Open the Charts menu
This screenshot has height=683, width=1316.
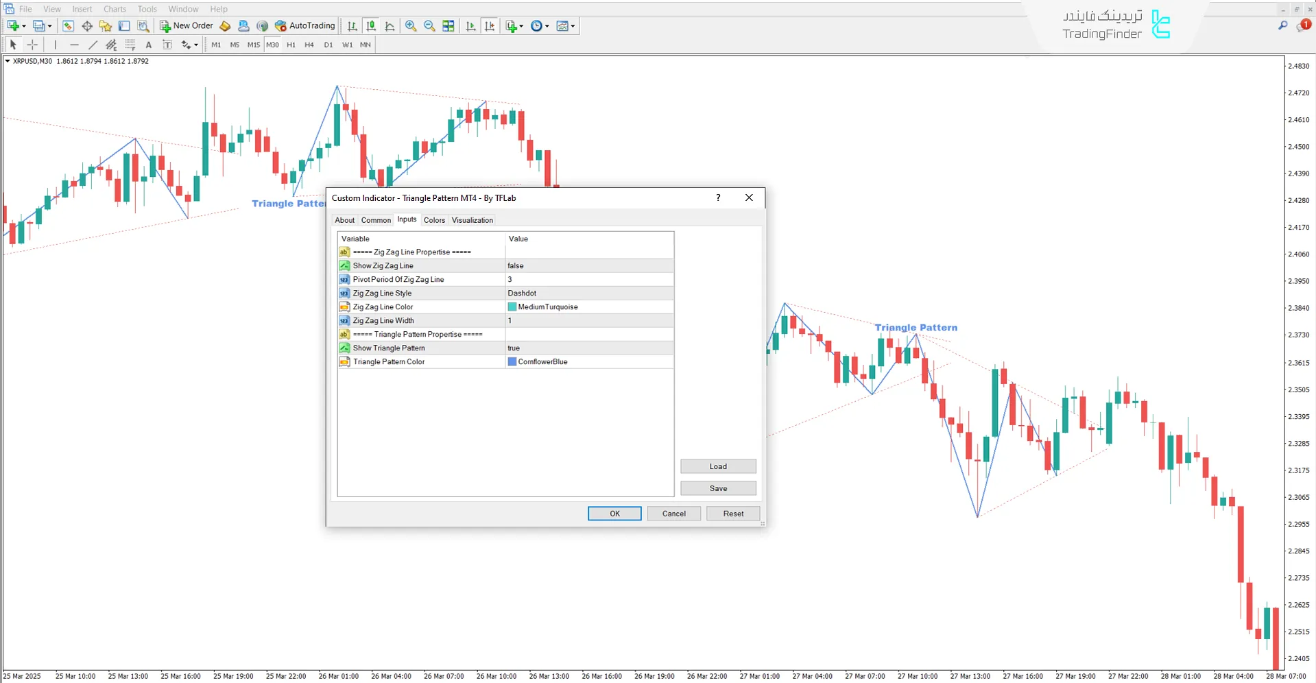point(114,9)
